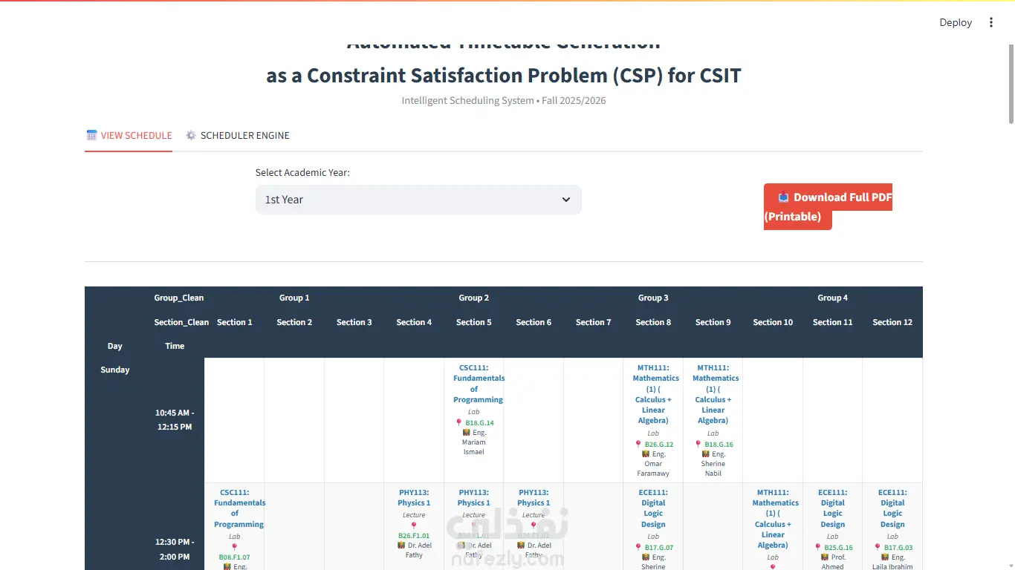
Task: Click the Section 4 header
Action: (x=414, y=322)
